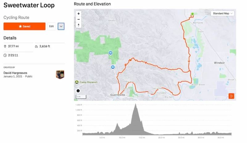Click the Guerneville label on the map

click(118, 95)
